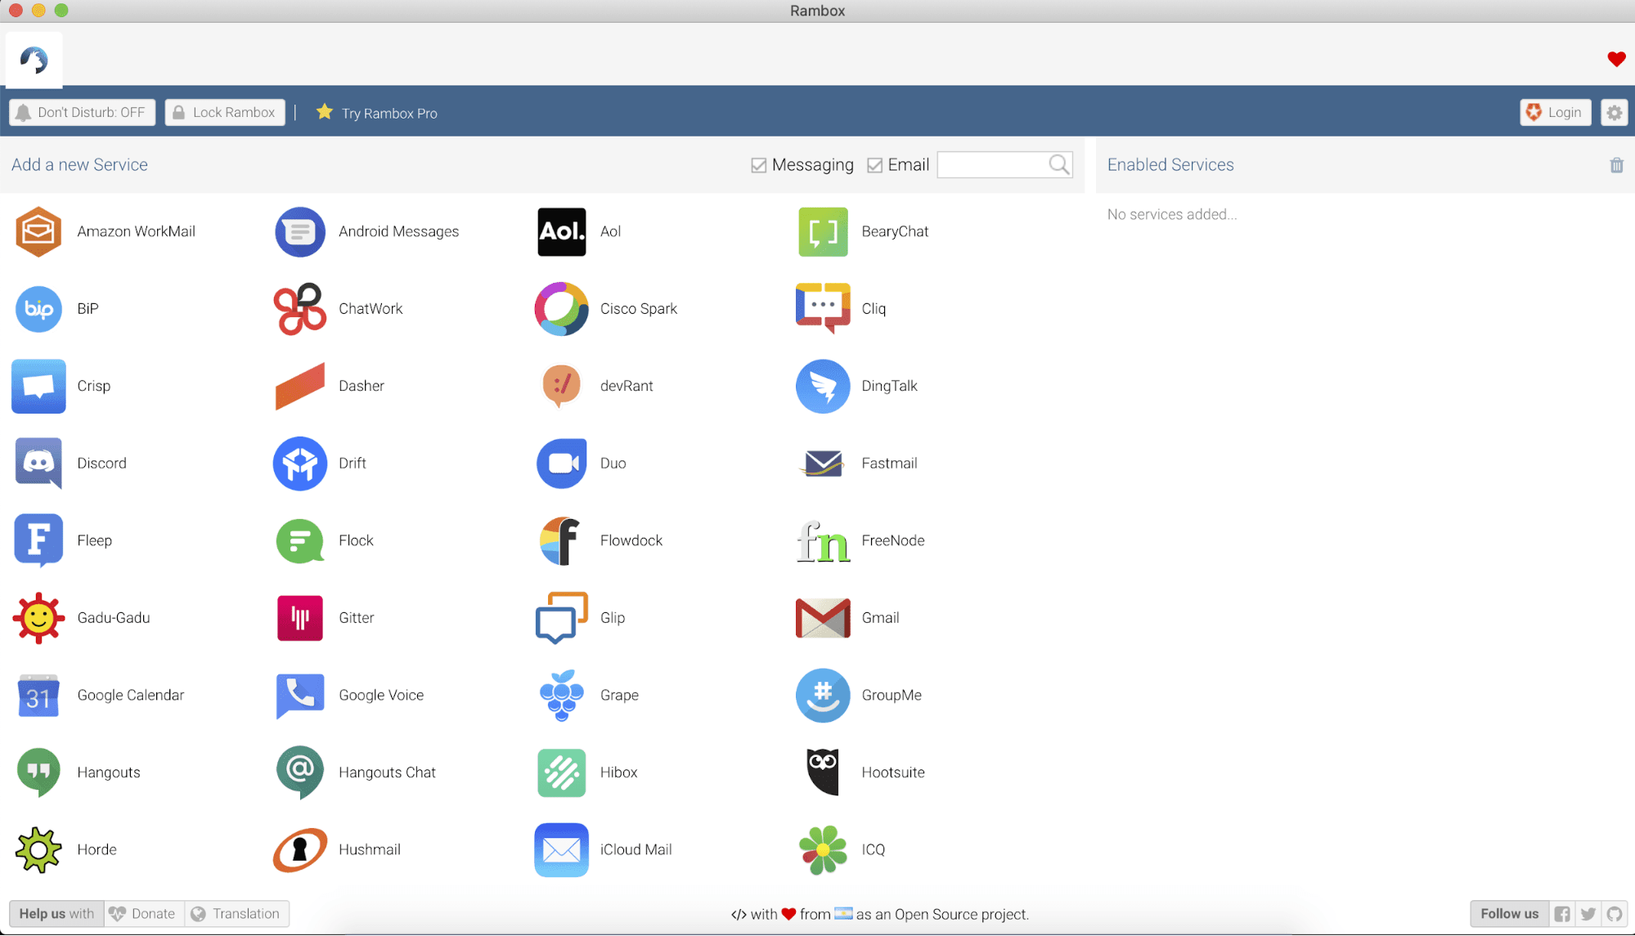Select the Horde gear icon

(x=38, y=850)
